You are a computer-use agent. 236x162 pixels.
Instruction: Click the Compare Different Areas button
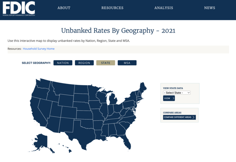coord(179,117)
